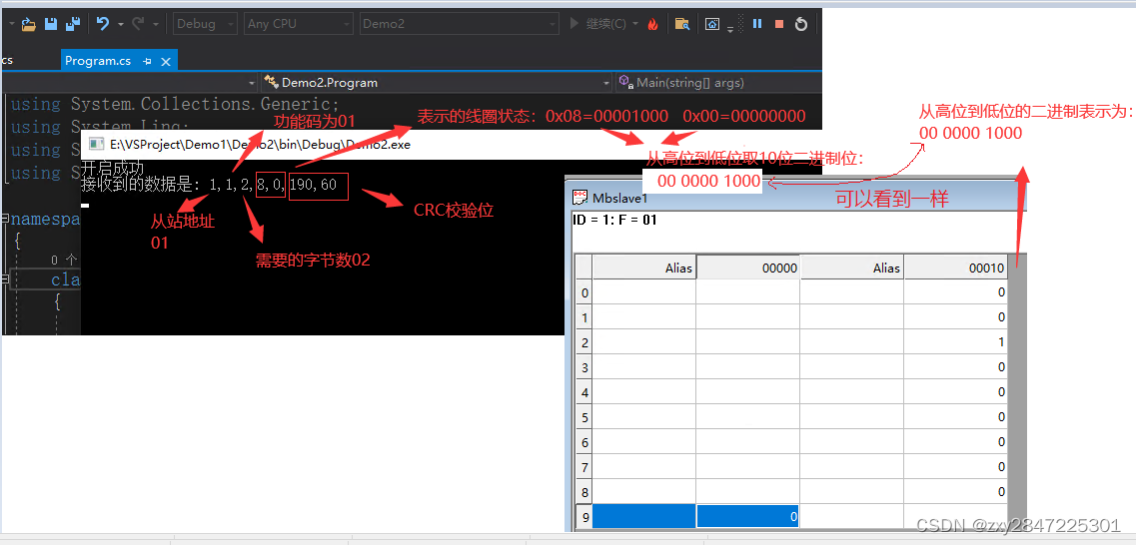Open the Demo2.Program type navigation dropdown
Screen dimensions: 1136x545
(437, 83)
